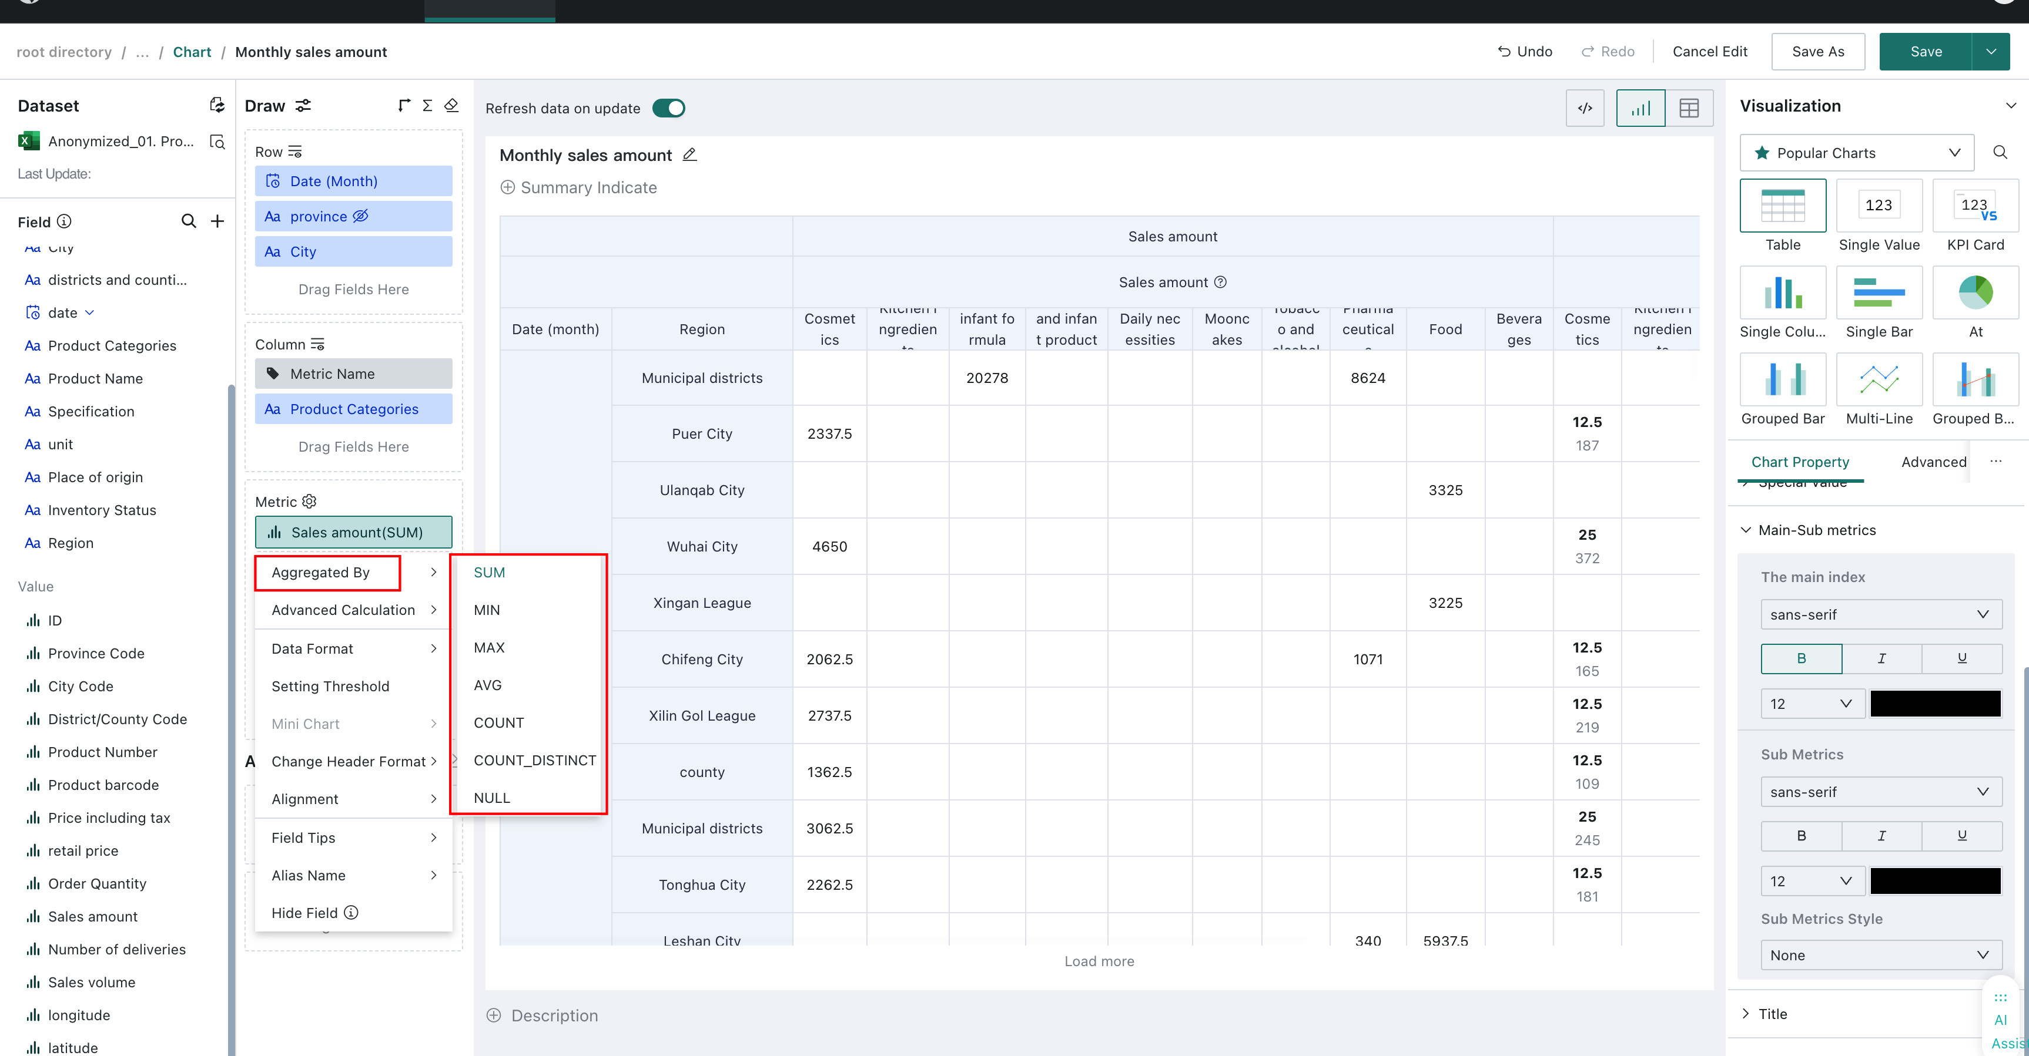Collapse the Visualization panel chevron
Screen dimensions: 2029x1056
tap(2011, 106)
